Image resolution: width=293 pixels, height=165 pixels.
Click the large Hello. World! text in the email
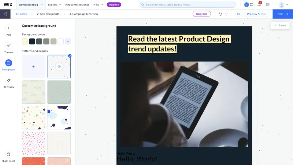[x=137, y=159]
